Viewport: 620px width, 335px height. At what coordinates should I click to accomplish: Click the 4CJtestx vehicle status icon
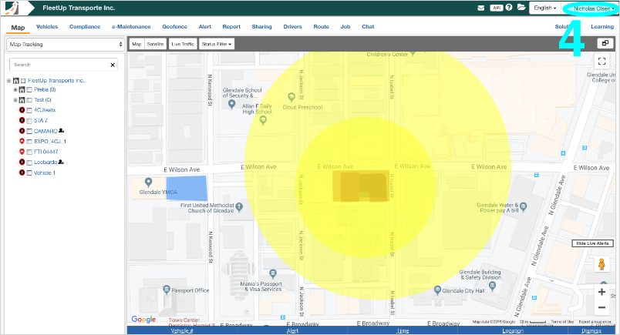[x=22, y=110]
